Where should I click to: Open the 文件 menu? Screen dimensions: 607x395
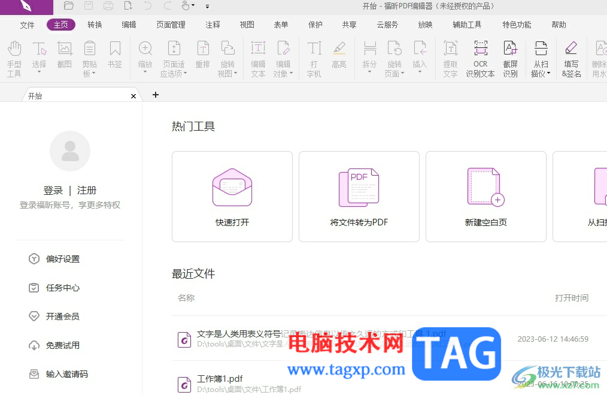click(27, 25)
